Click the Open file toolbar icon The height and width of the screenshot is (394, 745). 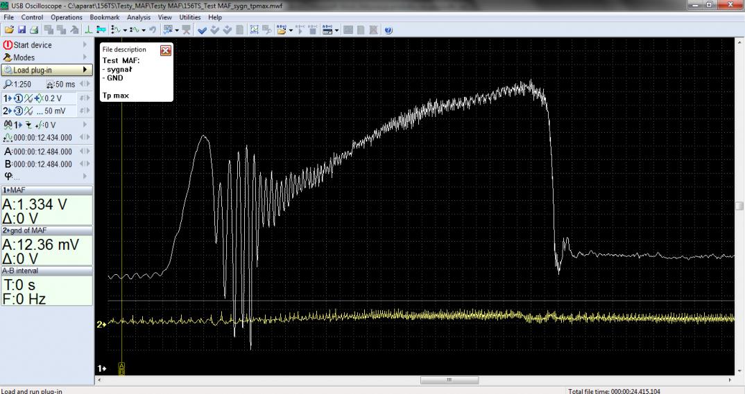pos(8,30)
